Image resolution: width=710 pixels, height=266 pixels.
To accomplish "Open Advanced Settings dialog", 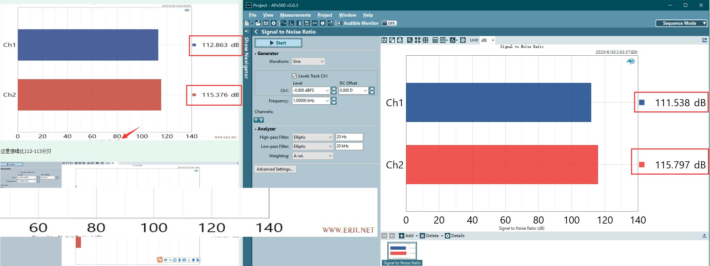I will pyautogui.click(x=275, y=169).
